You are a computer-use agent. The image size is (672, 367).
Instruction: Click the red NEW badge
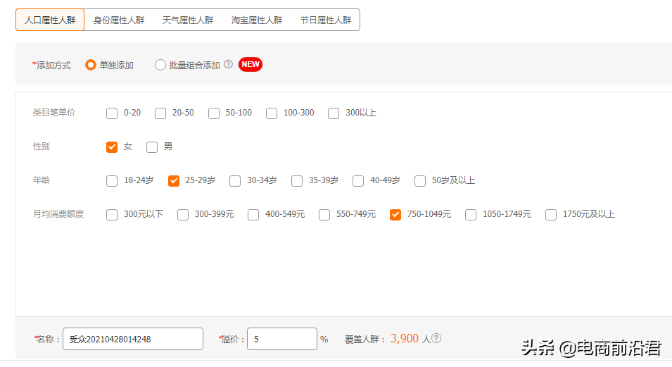click(251, 64)
